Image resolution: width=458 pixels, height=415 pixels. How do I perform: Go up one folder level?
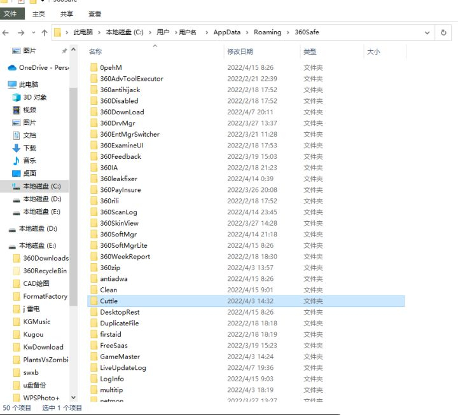click(x=45, y=32)
